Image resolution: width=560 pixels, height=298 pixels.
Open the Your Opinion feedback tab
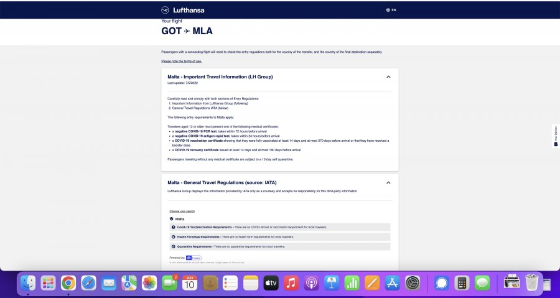[555, 137]
